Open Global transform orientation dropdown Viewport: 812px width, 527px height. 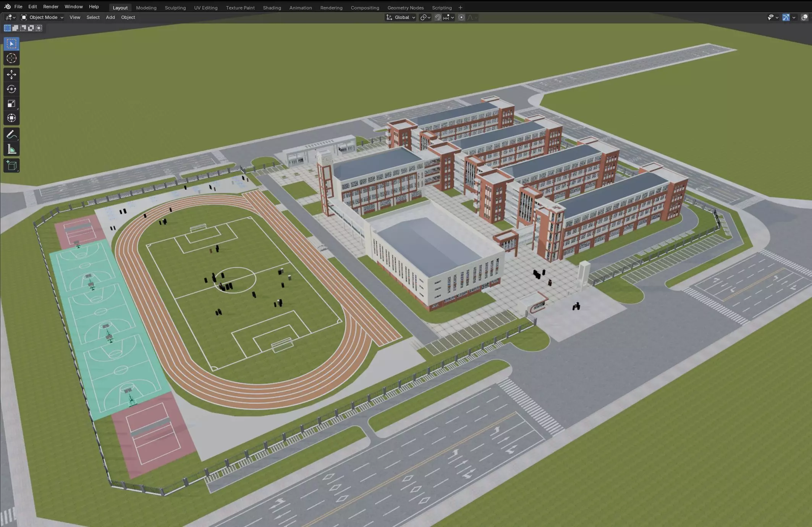(x=400, y=17)
